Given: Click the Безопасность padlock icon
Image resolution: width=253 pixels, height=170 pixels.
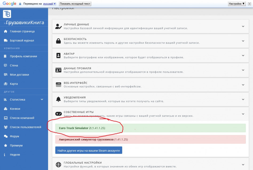Looking at the screenshot, I should (x=58, y=41).
